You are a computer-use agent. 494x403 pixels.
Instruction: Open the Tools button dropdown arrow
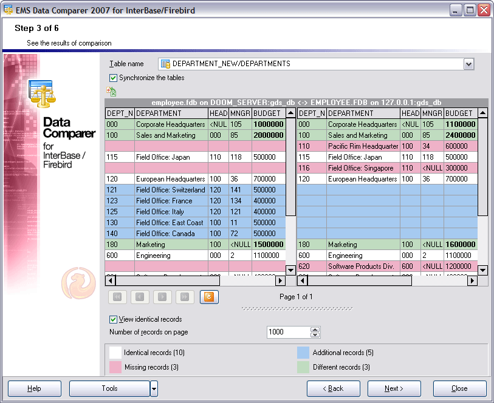(x=154, y=389)
